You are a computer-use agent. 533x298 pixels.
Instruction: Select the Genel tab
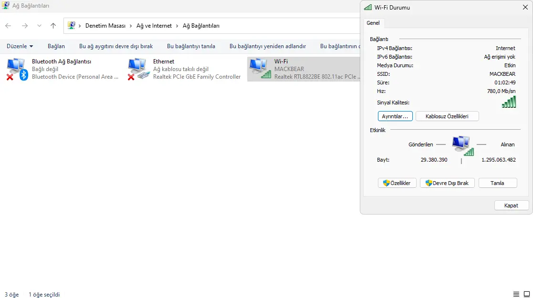373,23
